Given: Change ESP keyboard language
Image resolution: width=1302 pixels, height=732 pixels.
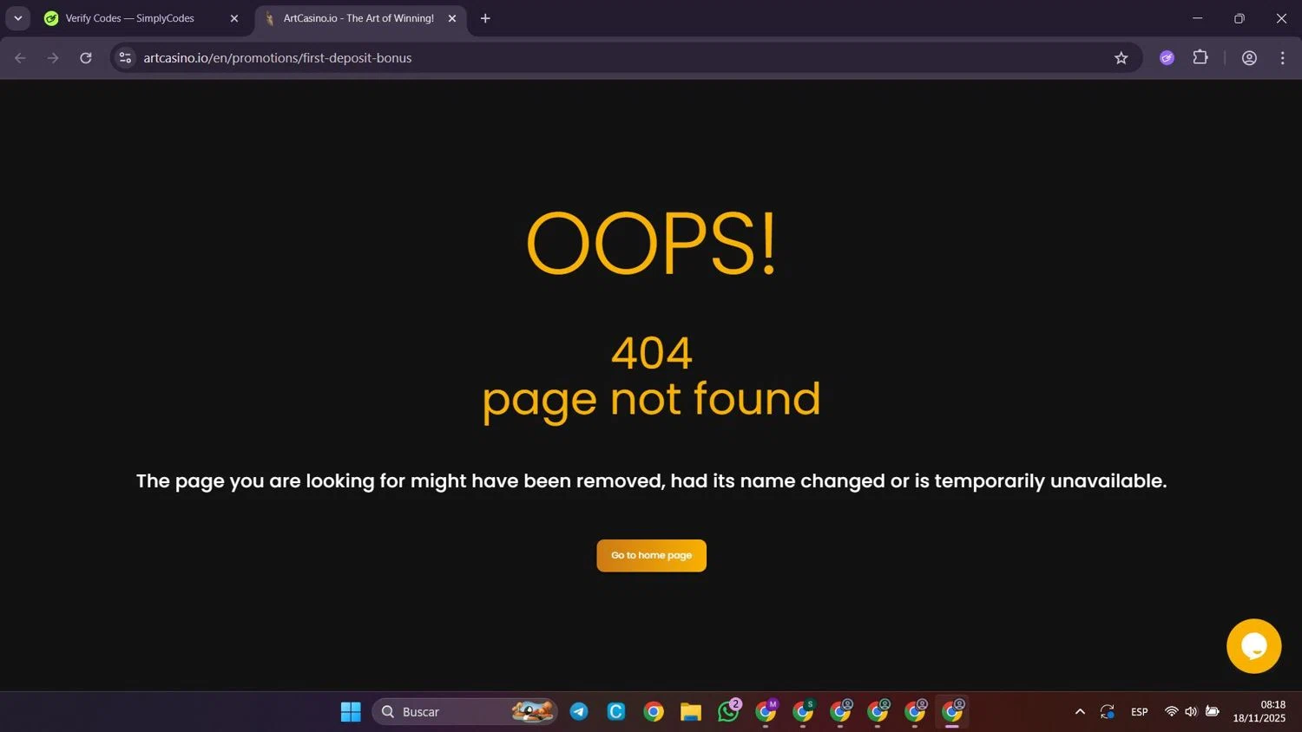Looking at the screenshot, I should (1140, 712).
